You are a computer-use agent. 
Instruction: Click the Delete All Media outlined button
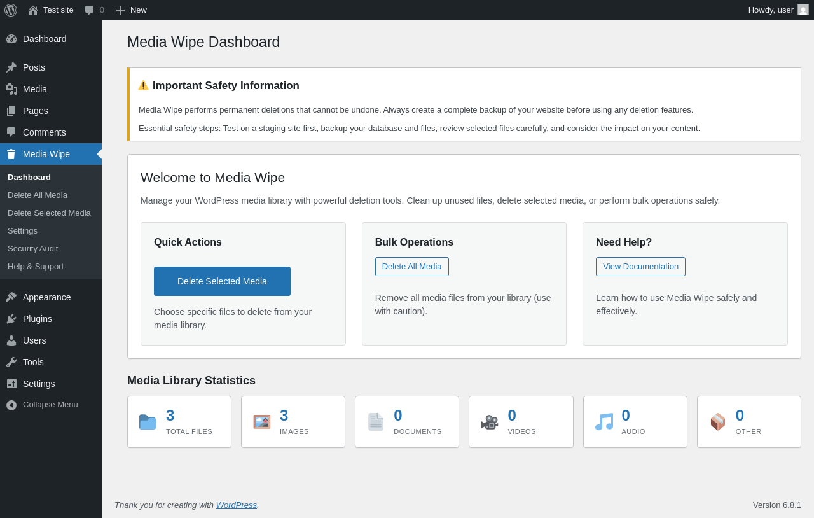click(412, 267)
